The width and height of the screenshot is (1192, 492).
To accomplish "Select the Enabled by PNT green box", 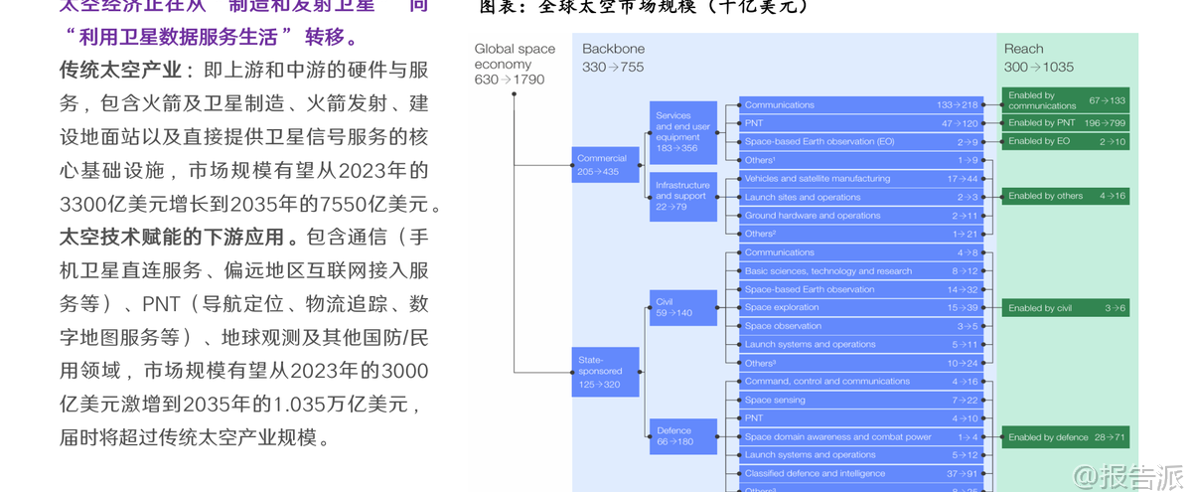I will tap(1067, 123).
